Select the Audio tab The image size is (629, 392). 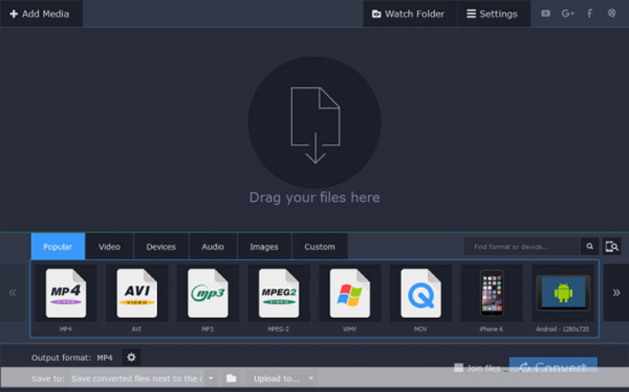click(x=213, y=247)
